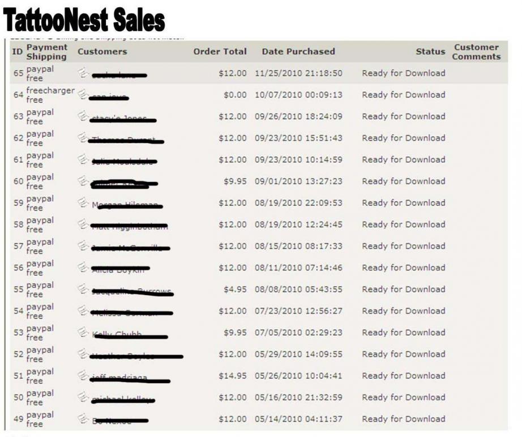This screenshot has width=522, height=437.
Task: Open customer icon beside order 62
Action: [x=83, y=137]
